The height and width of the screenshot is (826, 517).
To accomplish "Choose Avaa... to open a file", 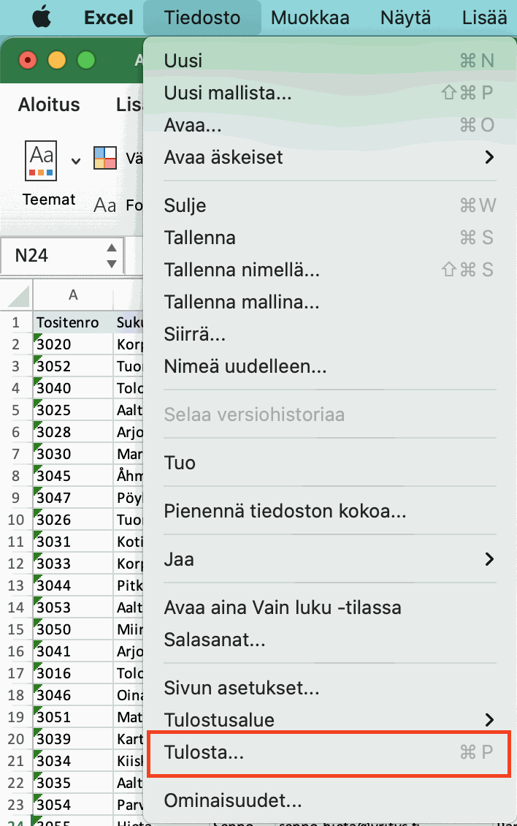I will click(329, 125).
